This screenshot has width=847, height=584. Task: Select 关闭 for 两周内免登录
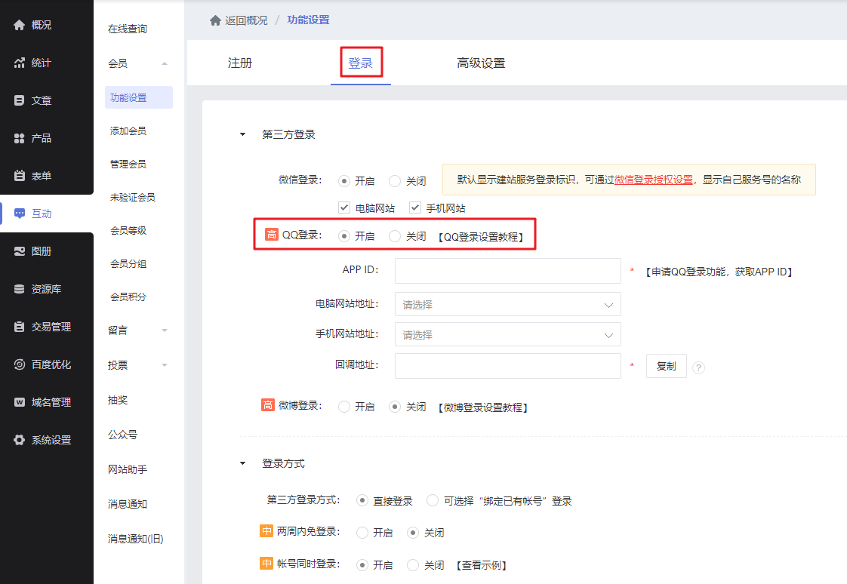413,533
